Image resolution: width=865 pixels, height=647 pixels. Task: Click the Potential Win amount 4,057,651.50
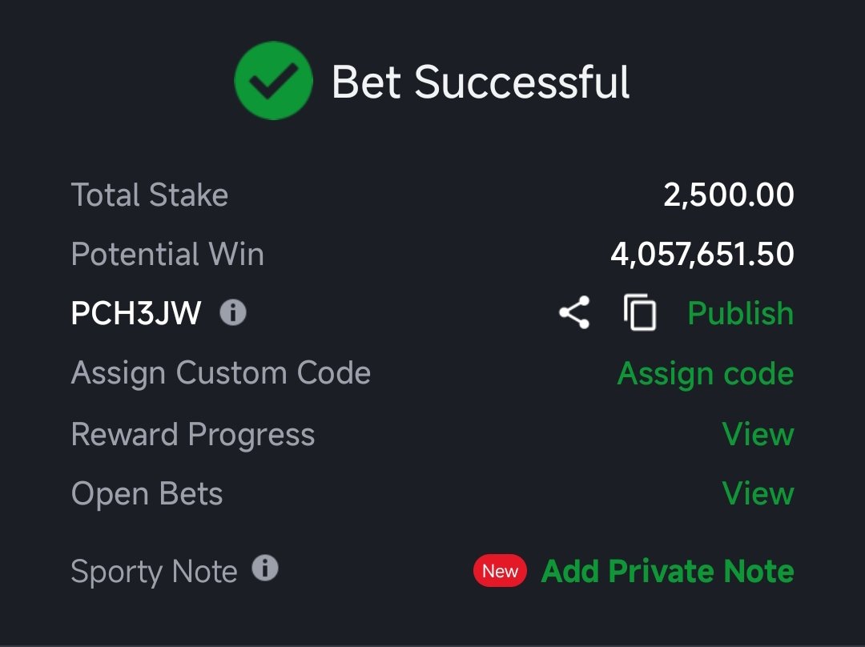[x=702, y=255]
